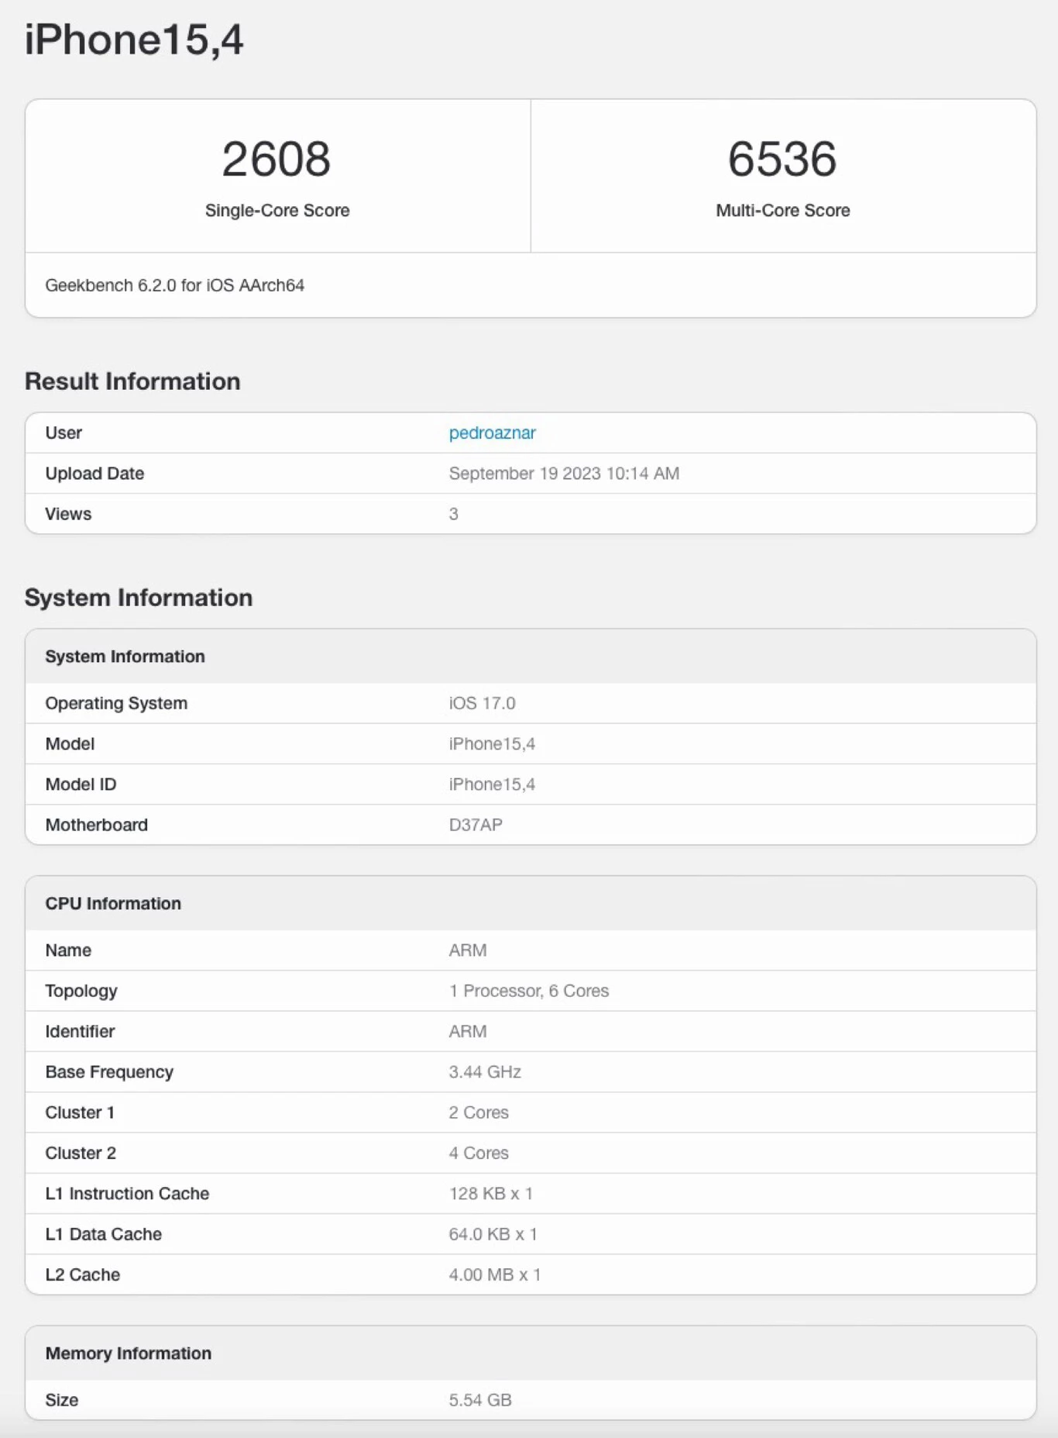This screenshot has width=1058, height=1438.
Task: Click the D37AP motherboard value
Action: 476,825
